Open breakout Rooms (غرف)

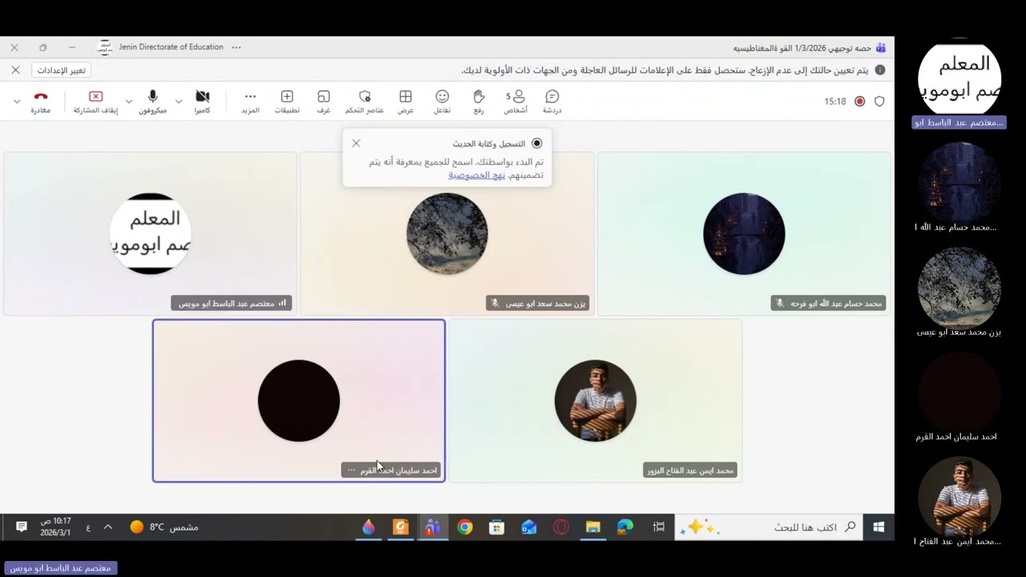[323, 102]
